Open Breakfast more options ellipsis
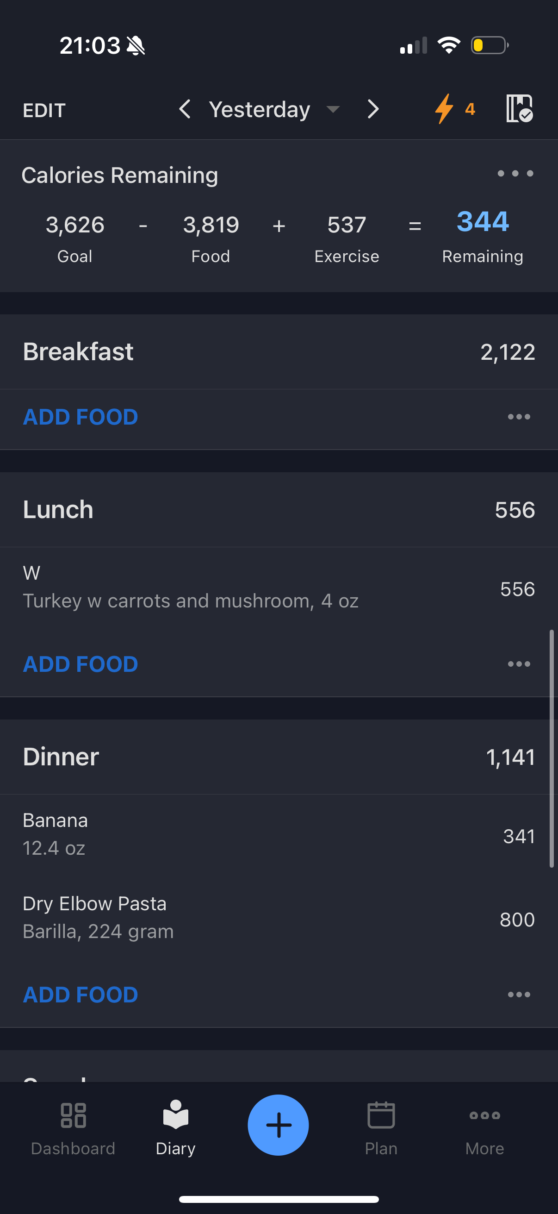Viewport: 558px width, 1214px height. pos(519,417)
